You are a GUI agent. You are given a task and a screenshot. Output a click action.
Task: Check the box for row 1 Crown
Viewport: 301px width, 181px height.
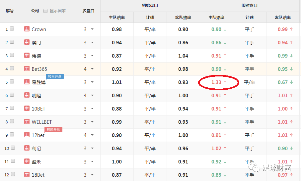coord(12,28)
